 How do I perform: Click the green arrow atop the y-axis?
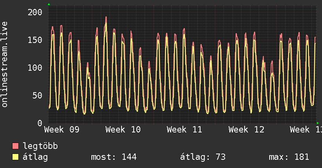click(x=49, y=4)
